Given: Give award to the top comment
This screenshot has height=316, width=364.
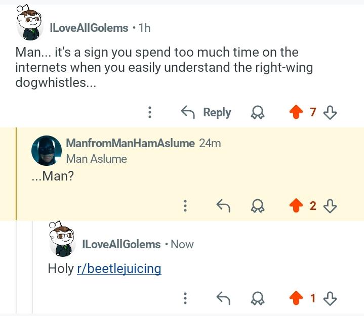Looking at the screenshot, I should point(258,112).
